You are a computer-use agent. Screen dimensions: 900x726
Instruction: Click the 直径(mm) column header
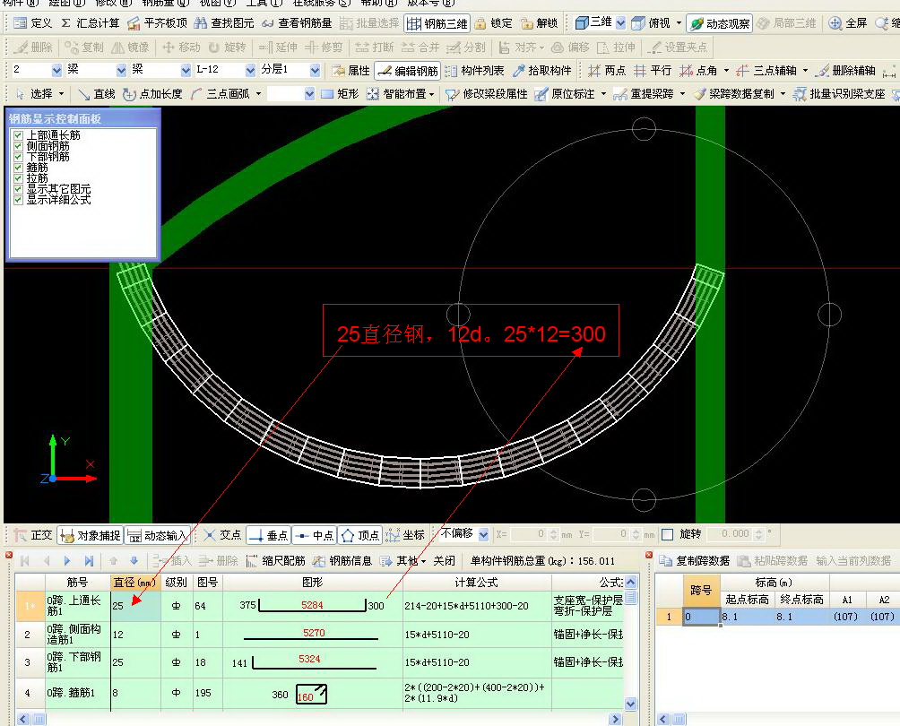pyautogui.click(x=134, y=583)
